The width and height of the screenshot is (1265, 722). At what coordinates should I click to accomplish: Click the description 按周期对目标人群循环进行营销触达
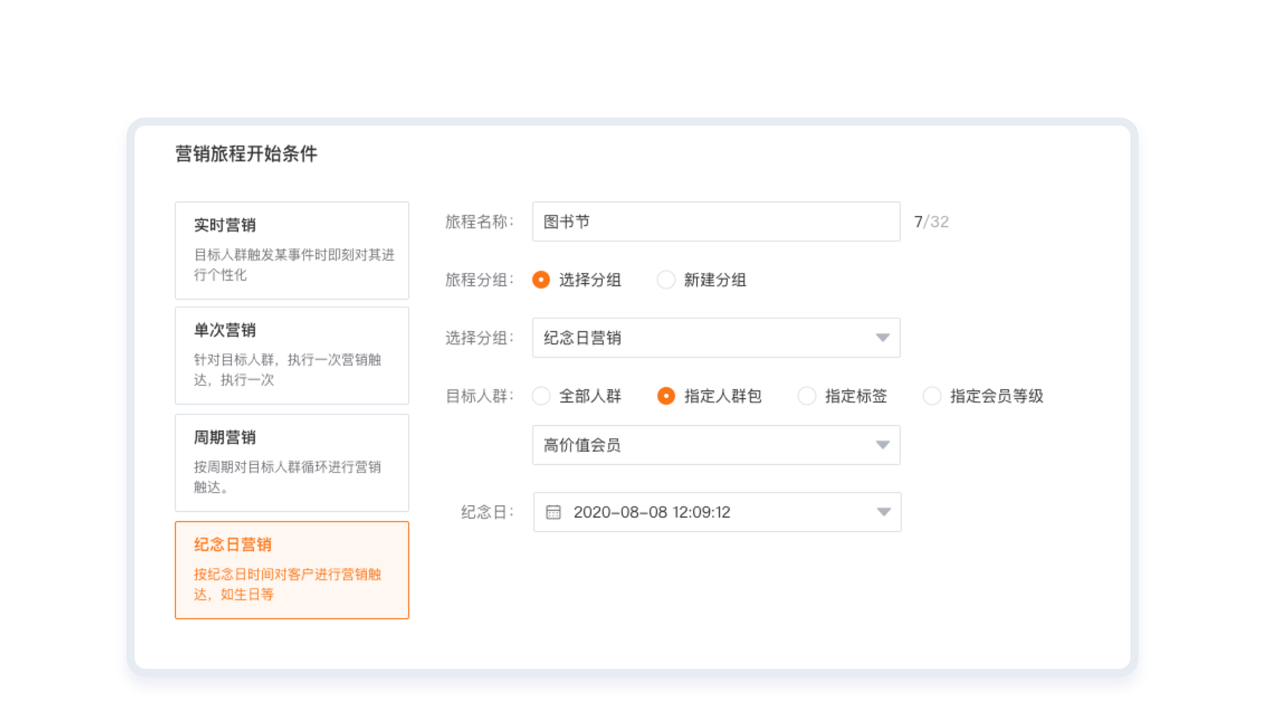click(287, 477)
